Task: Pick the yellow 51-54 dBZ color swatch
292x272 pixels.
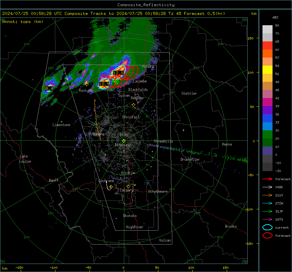Action: click(x=267, y=70)
